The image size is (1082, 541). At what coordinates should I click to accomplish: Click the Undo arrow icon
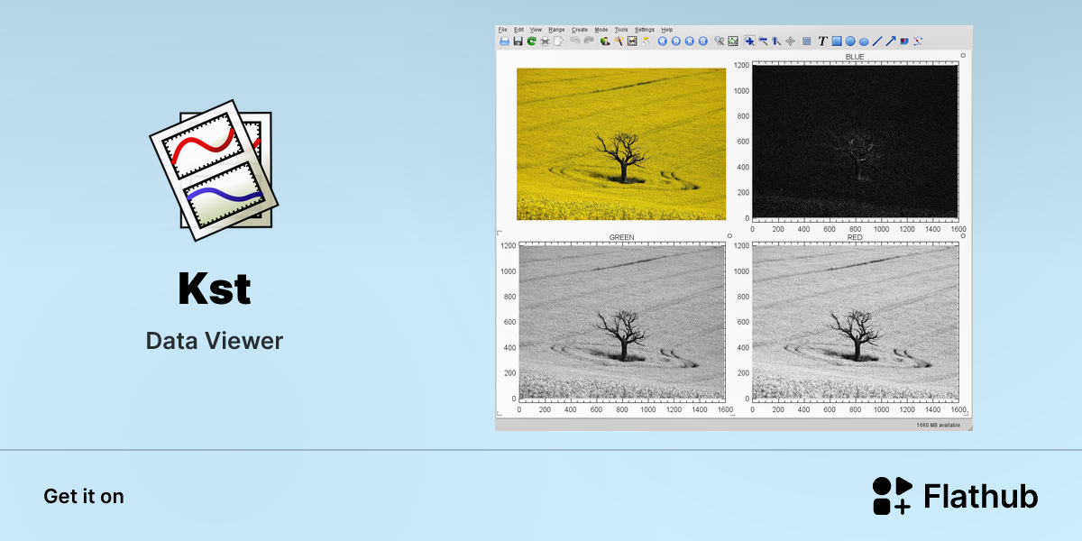coord(575,41)
